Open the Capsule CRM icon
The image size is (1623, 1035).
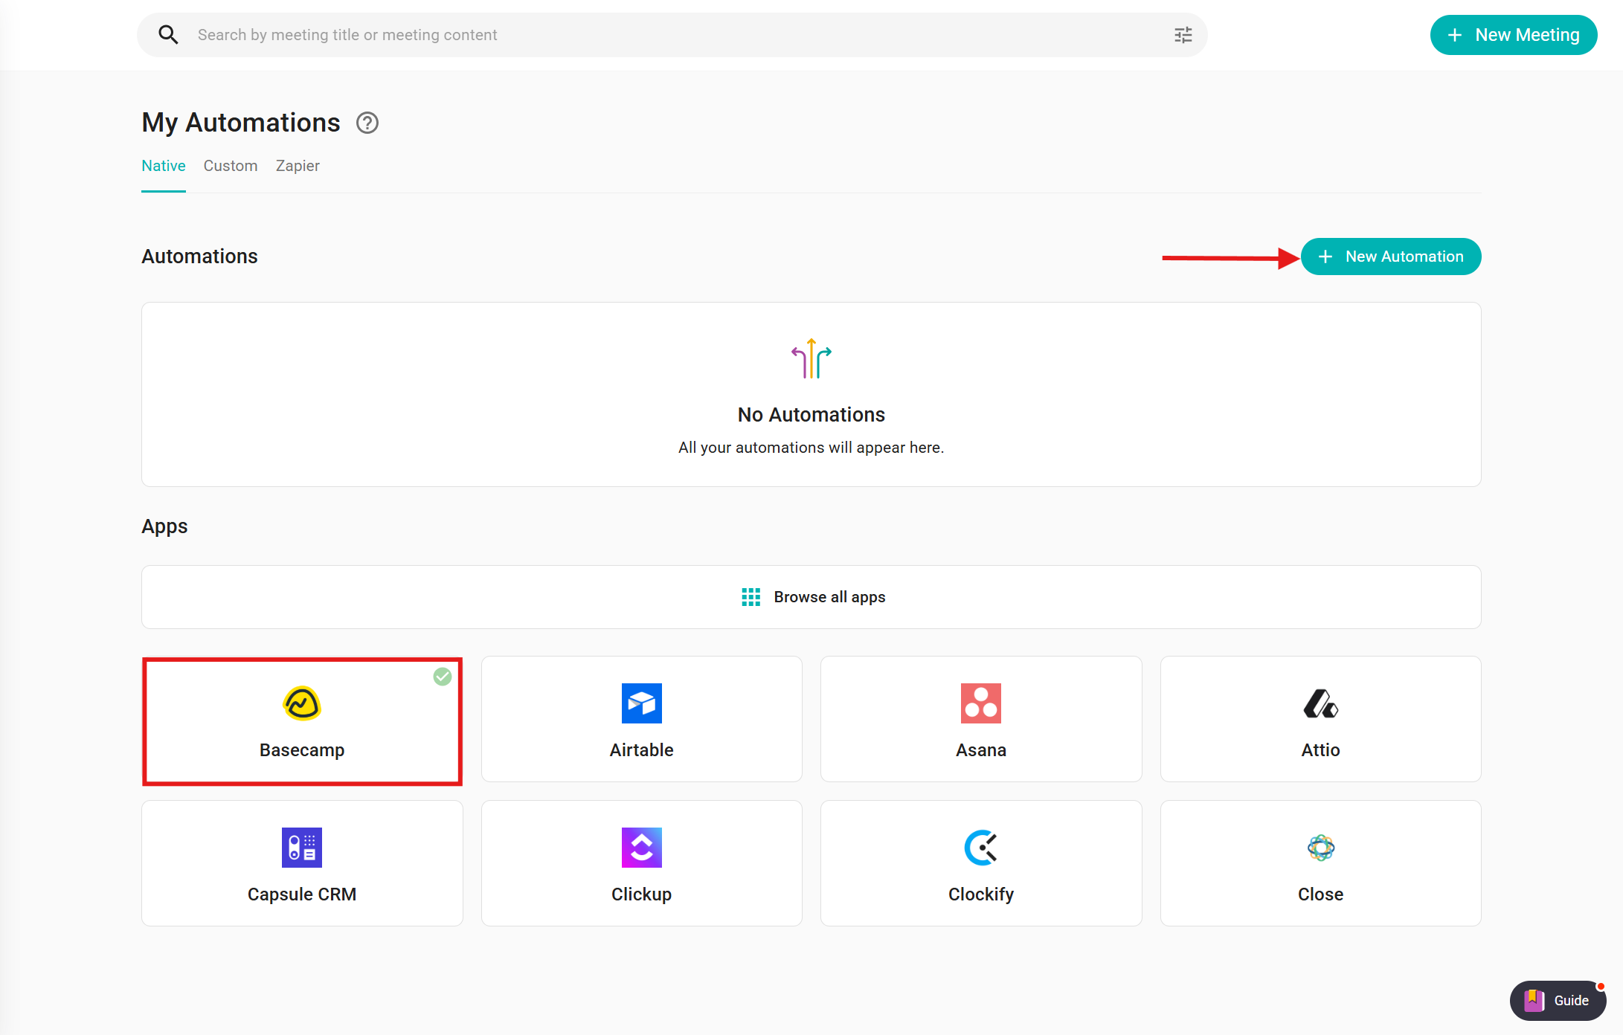301,848
